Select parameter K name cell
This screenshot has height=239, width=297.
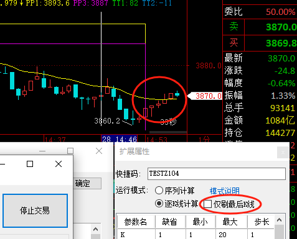(136, 235)
